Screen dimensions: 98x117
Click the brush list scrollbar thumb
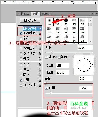pyautogui.click(x=90, y=24)
